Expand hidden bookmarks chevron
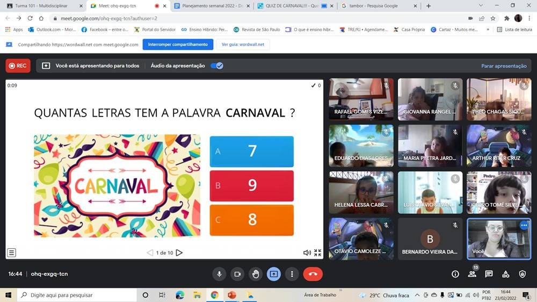The height and width of the screenshot is (302, 537). click(x=488, y=30)
